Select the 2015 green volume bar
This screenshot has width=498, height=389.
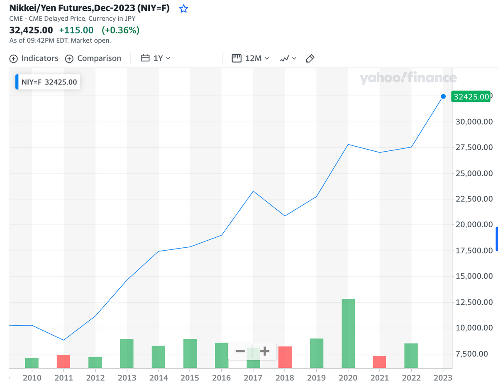pos(190,354)
